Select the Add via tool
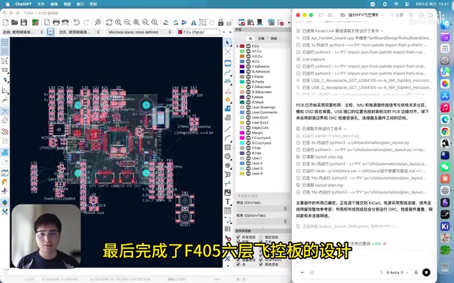 click(x=228, y=100)
